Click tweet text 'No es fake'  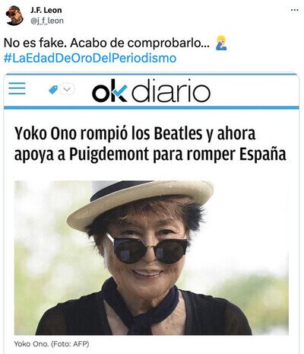click(34, 43)
